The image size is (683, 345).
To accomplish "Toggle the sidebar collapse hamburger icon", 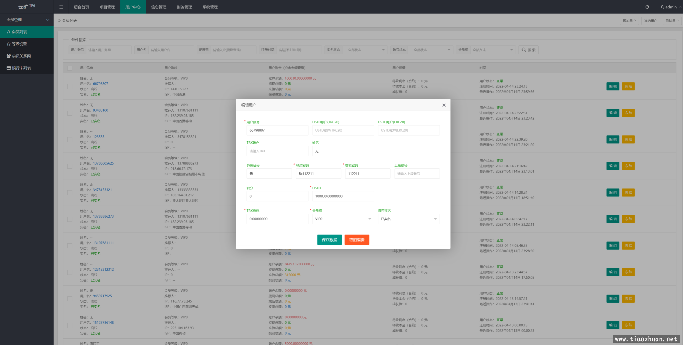I will coord(61,7).
